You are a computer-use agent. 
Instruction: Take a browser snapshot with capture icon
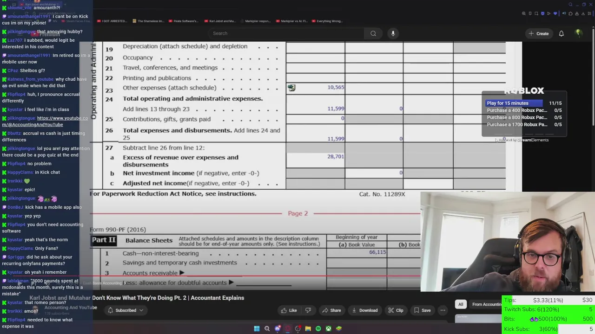point(536,13)
